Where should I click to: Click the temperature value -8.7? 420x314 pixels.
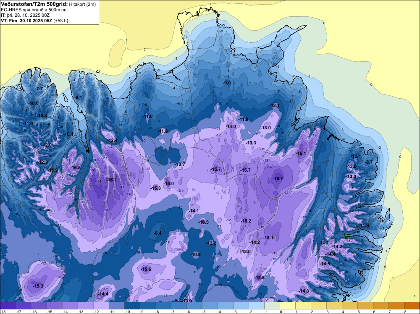pos(369,162)
